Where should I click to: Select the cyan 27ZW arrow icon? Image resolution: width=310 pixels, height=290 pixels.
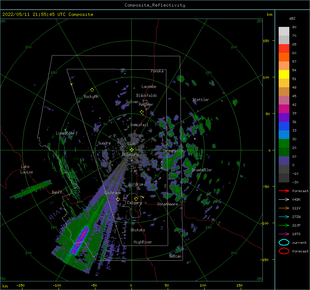(x=284, y=217)
